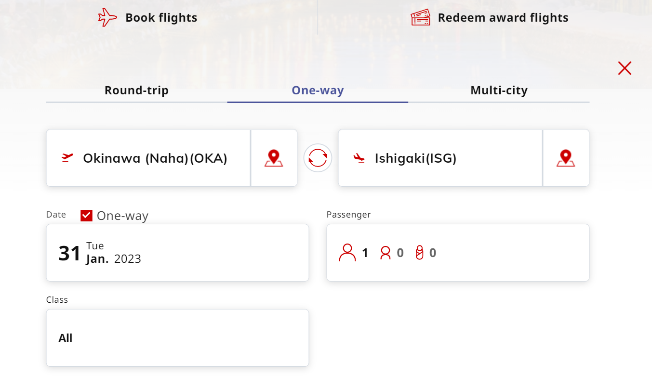This screenshot has width=652, height=386.
Task: Open the date picker showing 31 Jan. 2023
Action: click(x=177, y=253)
